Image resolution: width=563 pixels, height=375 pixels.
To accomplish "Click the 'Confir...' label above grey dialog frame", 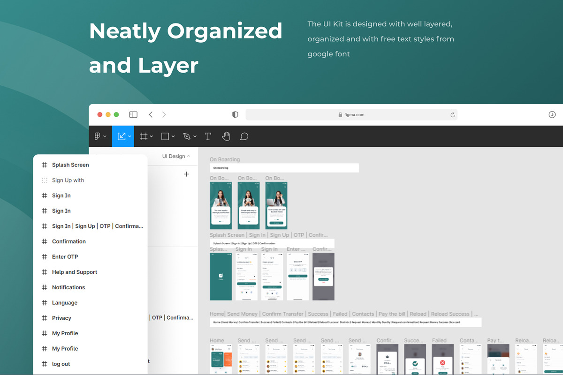I will point(322,249).
